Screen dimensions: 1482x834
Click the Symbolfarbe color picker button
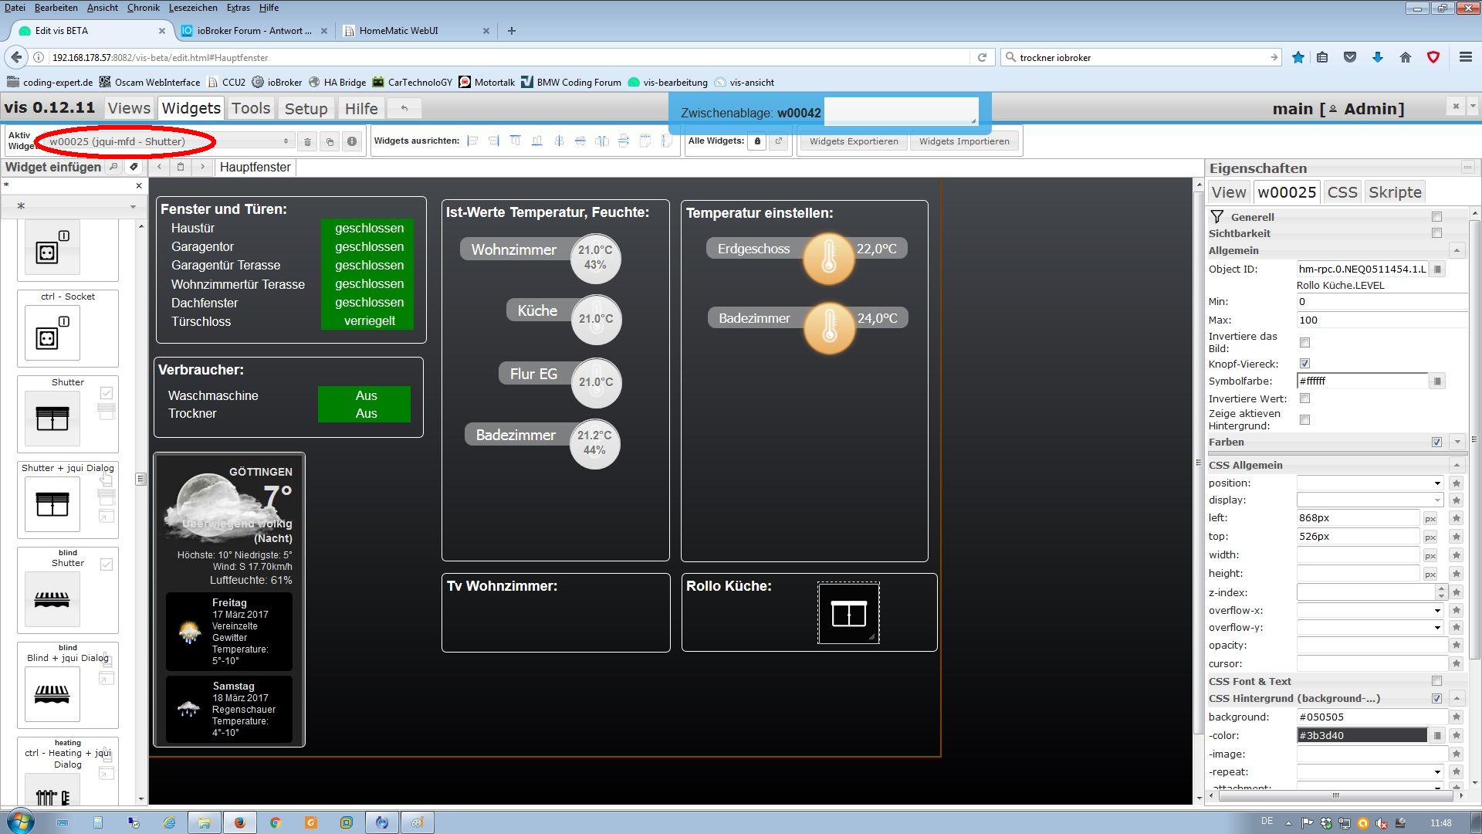1436,381
